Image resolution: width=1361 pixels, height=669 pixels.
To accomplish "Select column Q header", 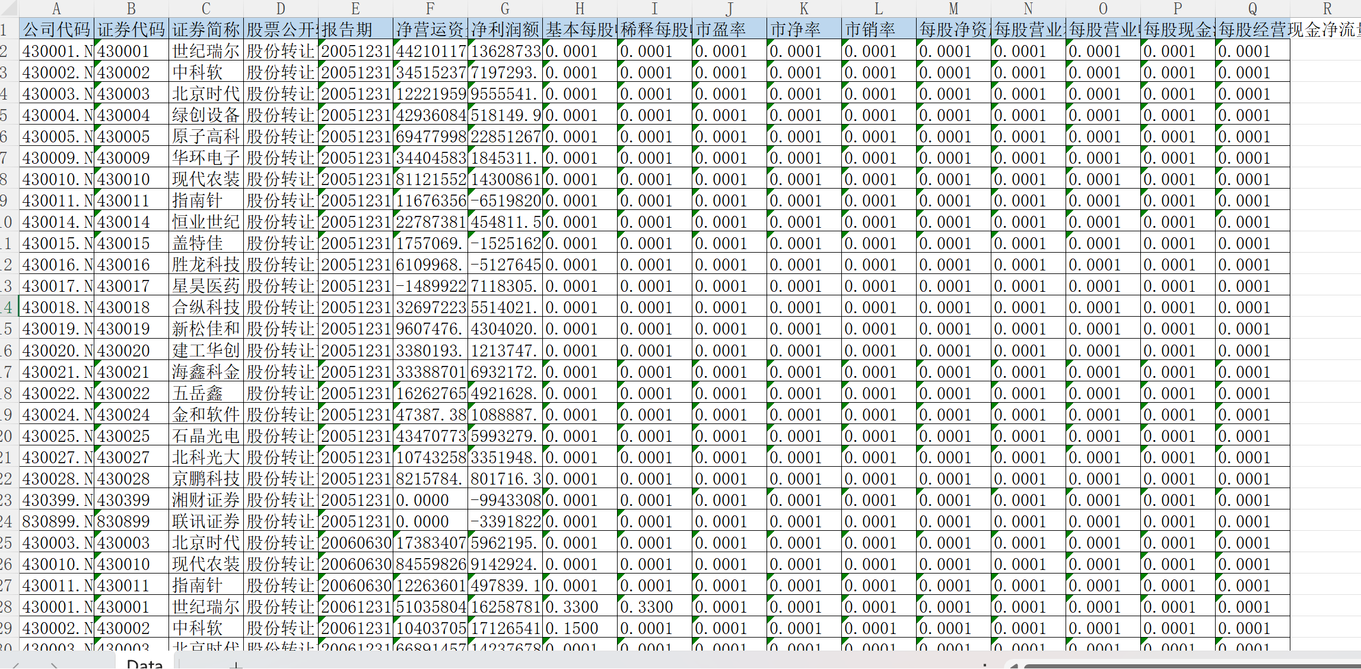I will click(x=1252, y=8).
